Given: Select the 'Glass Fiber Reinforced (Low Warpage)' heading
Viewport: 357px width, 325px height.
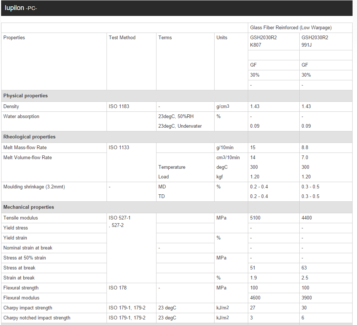Looking at the screenshot, I should click(291, 27).
